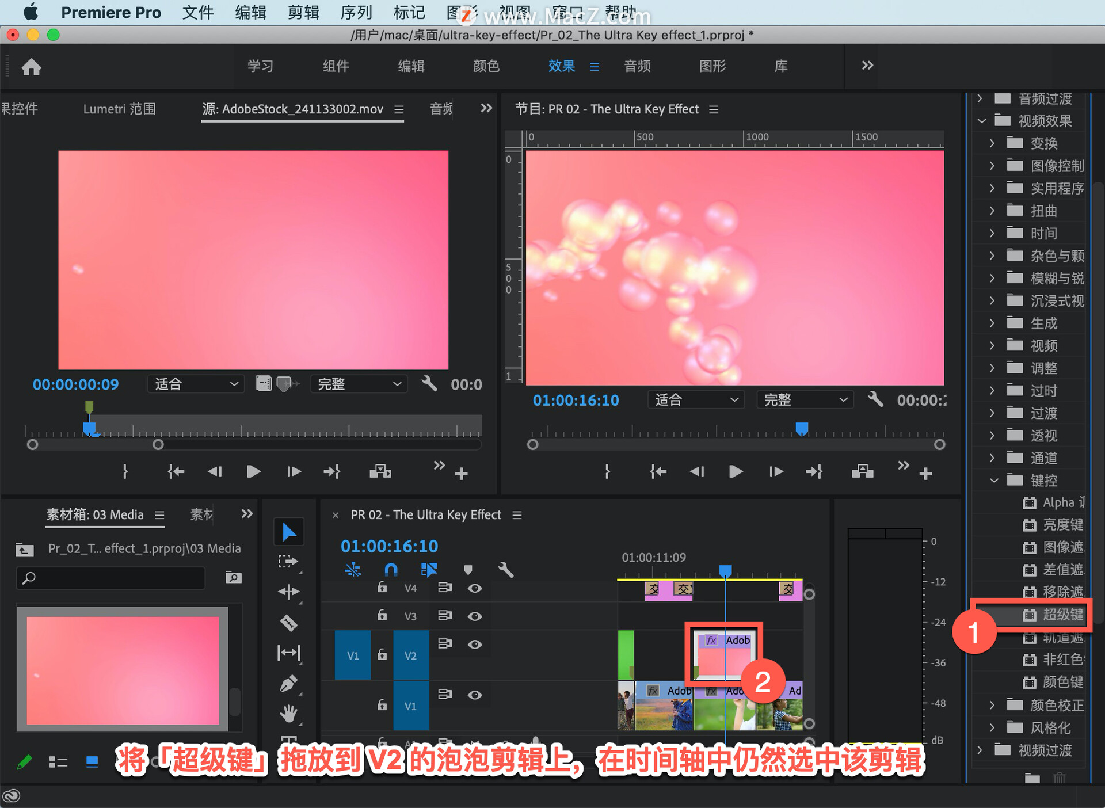Collapse the 视频效果 folder

click(x=982, y=121)
